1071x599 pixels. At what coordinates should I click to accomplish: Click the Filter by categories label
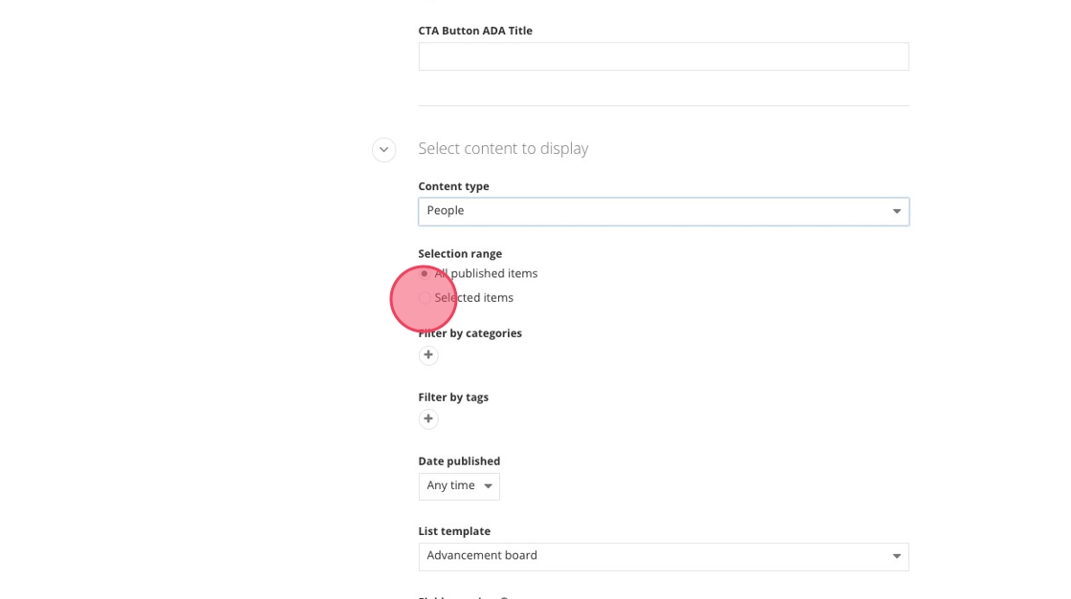pos(470,333)
